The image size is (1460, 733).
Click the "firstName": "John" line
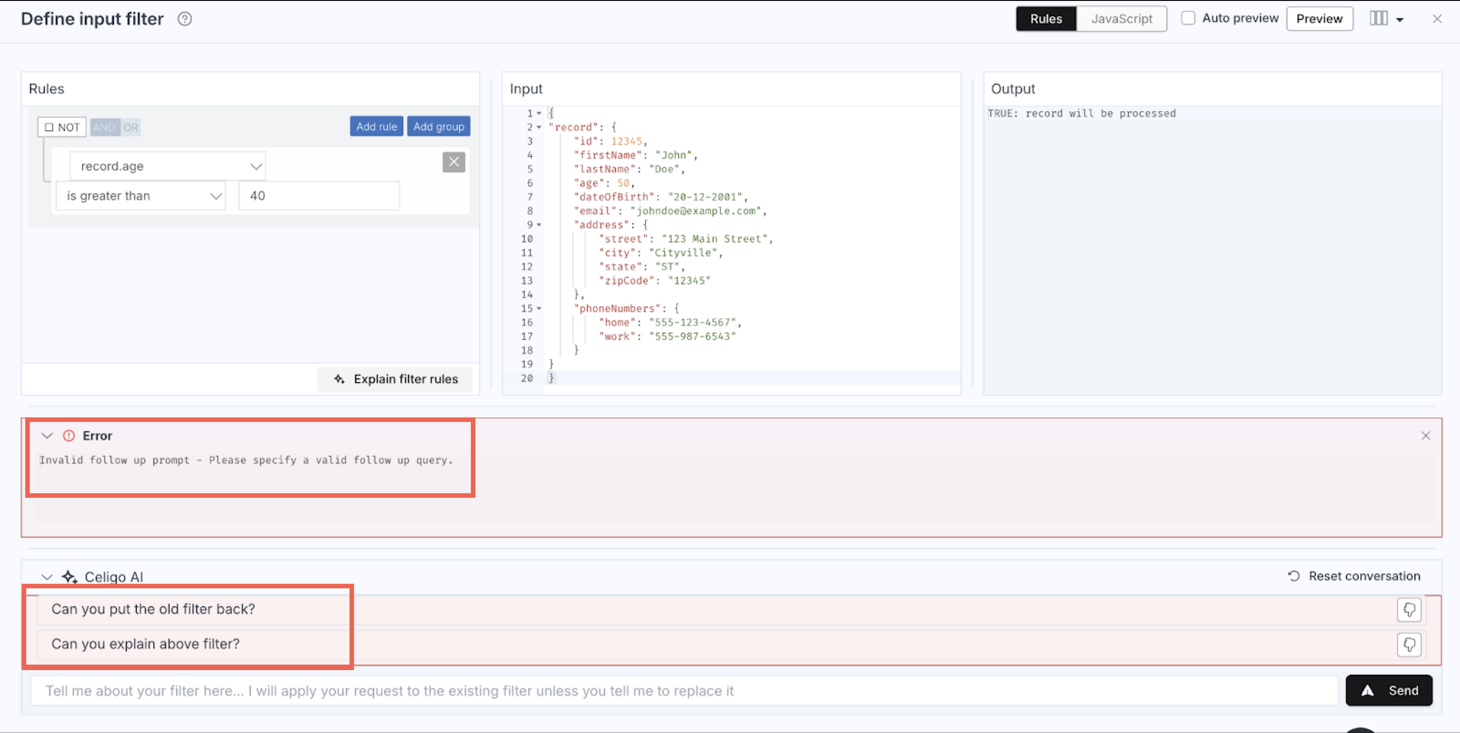tap(636, 155)
